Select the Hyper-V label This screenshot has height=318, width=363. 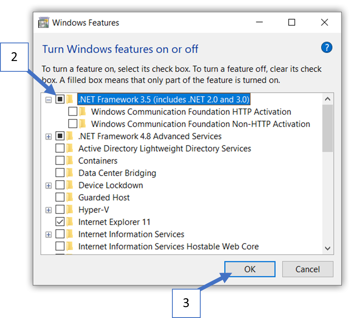[94, 210]
